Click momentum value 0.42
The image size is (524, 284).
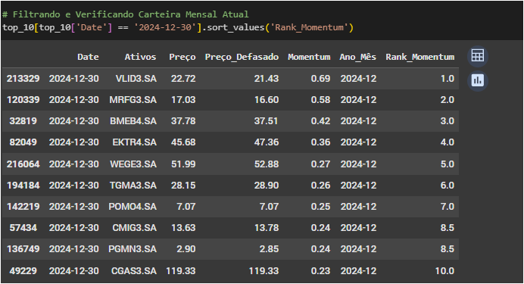pos(320,120)
